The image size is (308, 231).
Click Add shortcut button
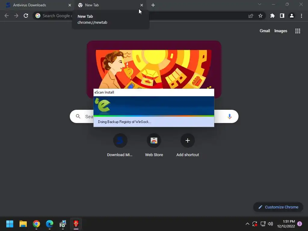[188, 145]
